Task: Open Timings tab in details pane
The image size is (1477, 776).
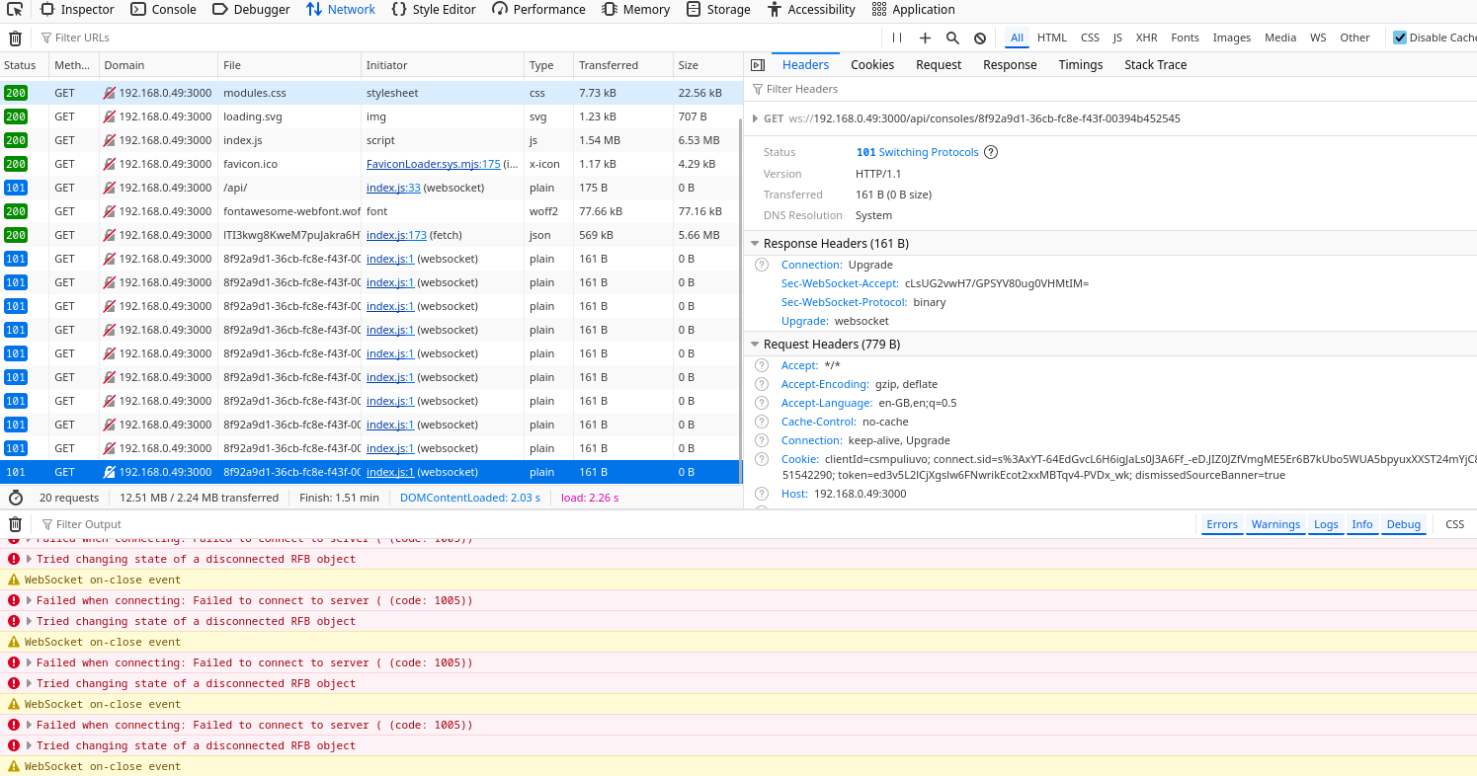Action: click(x=1080, y=64)
